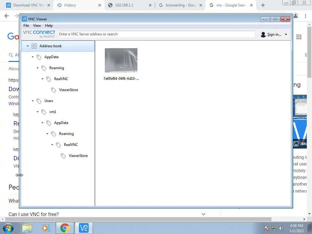Open Google apps grid icon in Chrome
312x234 pixels.
click(299, 37)
